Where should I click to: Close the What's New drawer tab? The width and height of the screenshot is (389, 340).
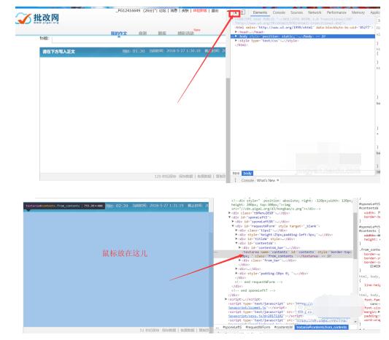pyautogui.click(x=278, y=180)
